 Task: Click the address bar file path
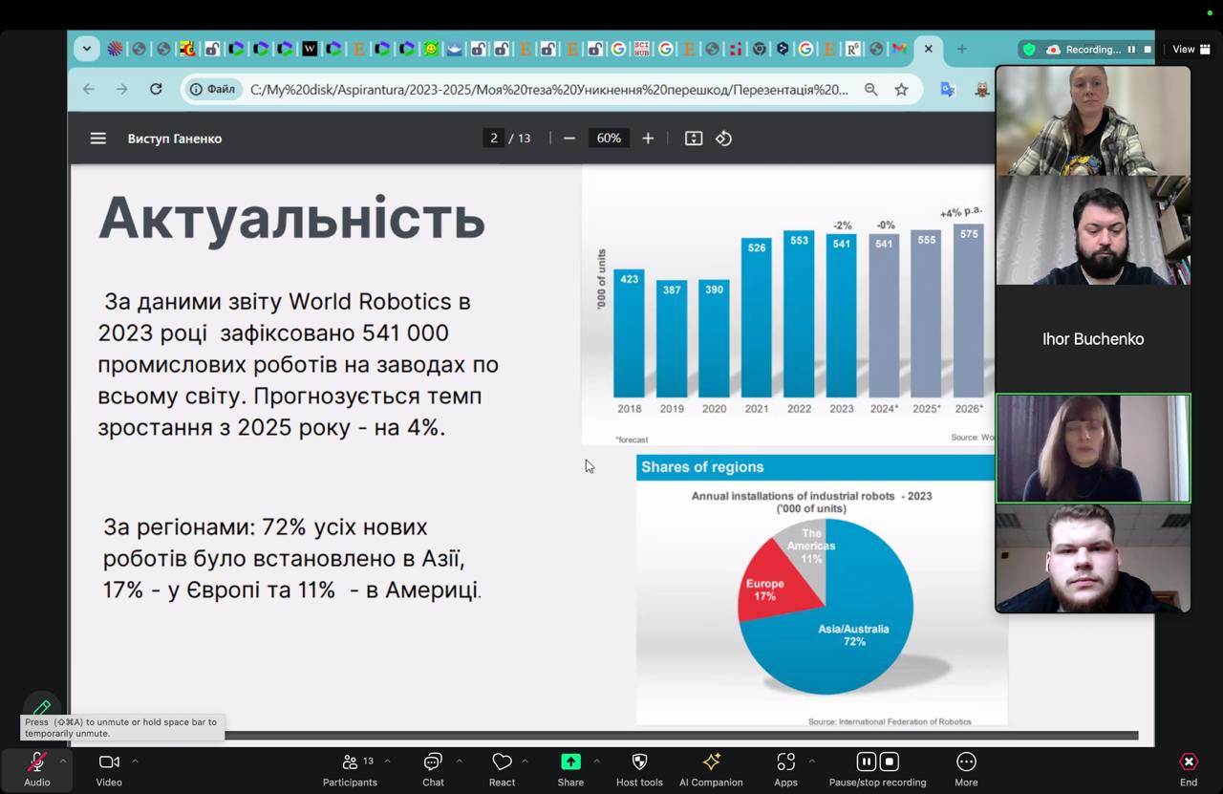(549, 90)
